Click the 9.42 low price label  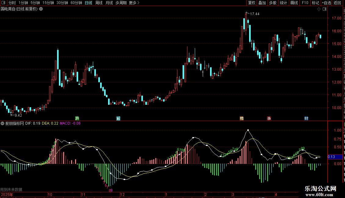tap(18, 115)
